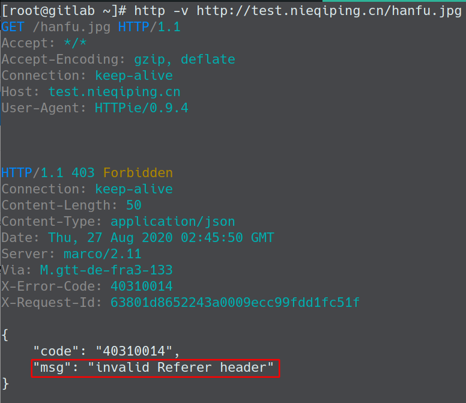Click the Host value test.nieqiping.cn

tap(114, 92)
